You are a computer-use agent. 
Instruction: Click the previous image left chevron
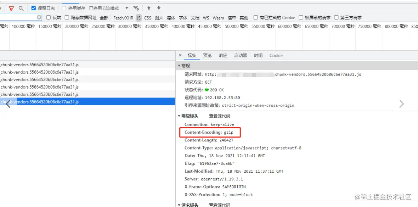pos(8,104)
